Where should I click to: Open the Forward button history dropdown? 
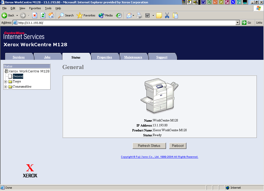click(x=29, y=16)
